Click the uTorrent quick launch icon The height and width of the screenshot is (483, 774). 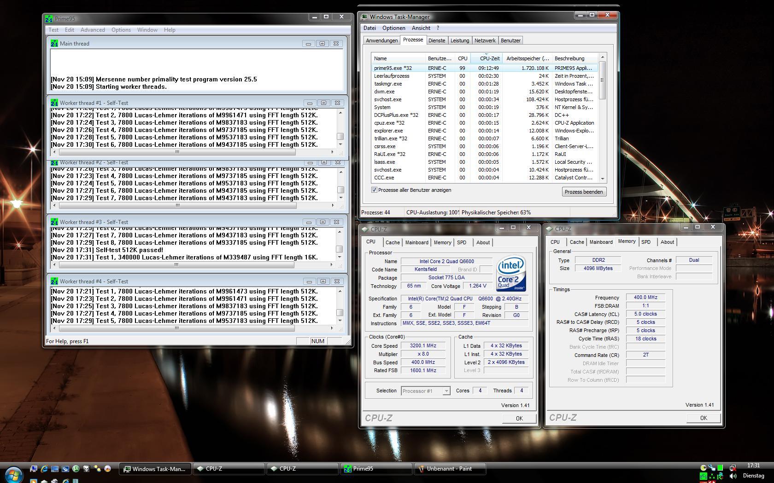tap(76, 469)
